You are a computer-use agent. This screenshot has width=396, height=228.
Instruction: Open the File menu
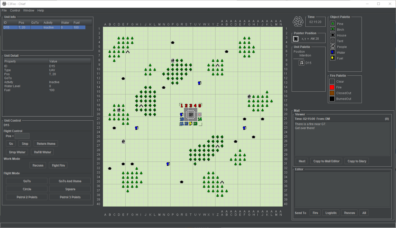[4, 10]
